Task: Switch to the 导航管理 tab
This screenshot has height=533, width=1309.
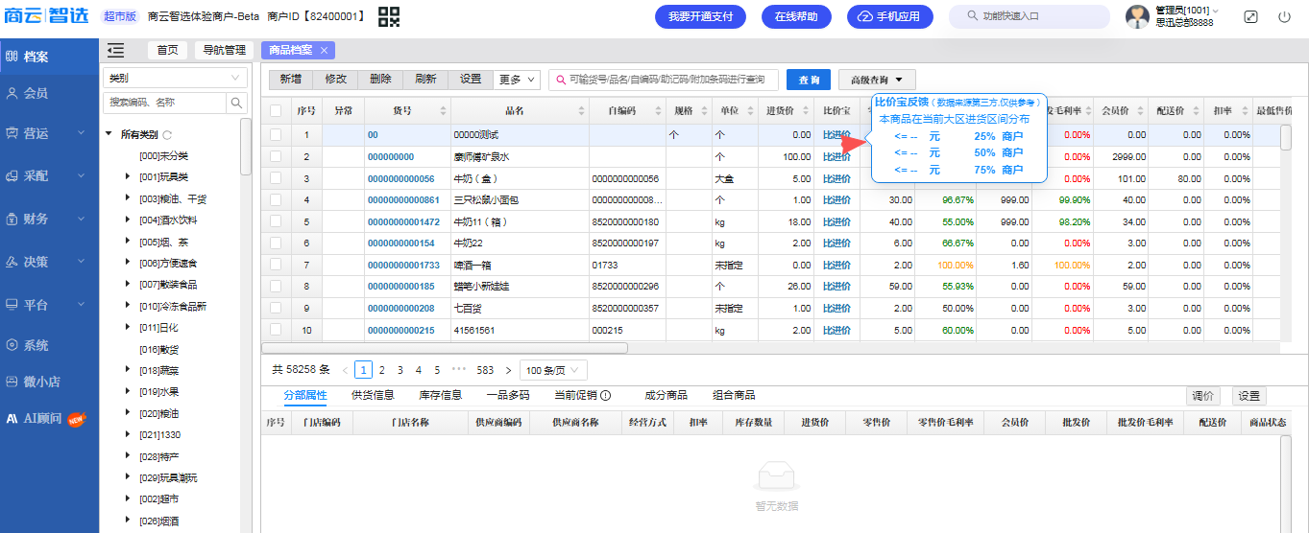Action: [225, 50]
